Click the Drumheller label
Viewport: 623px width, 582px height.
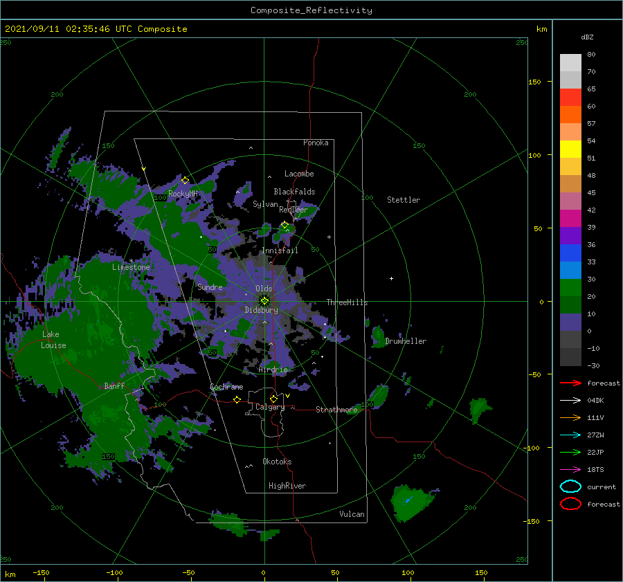406,341
